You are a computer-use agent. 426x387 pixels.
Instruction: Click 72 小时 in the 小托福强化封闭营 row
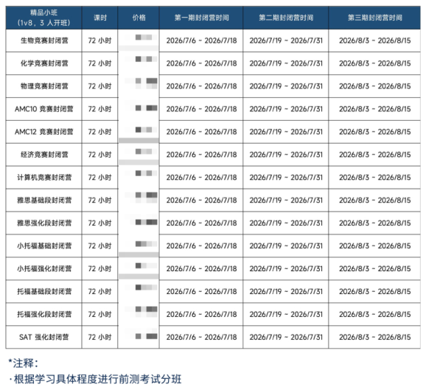99,269
